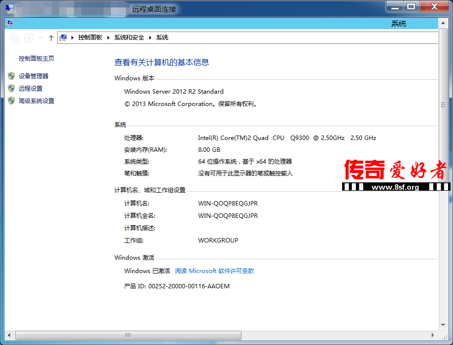Click the vertical scrollbar thumb
This screenshot has width=453, height=345.
point(443,105)
